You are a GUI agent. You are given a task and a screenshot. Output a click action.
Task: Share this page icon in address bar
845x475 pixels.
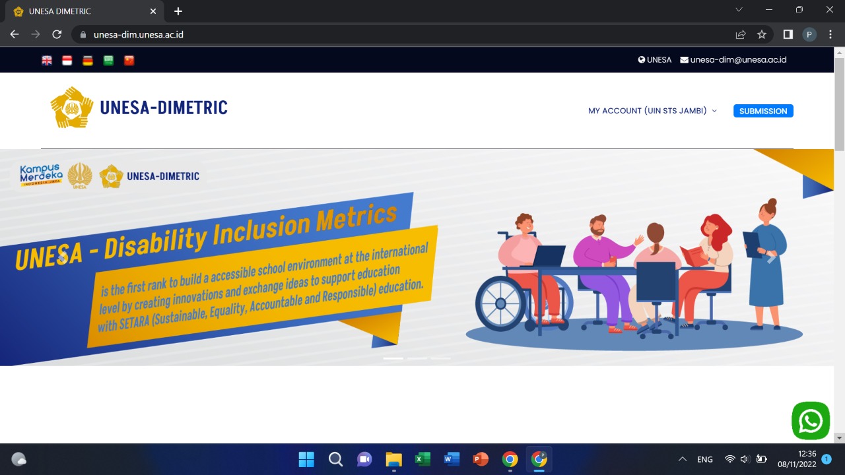[741, 34]
